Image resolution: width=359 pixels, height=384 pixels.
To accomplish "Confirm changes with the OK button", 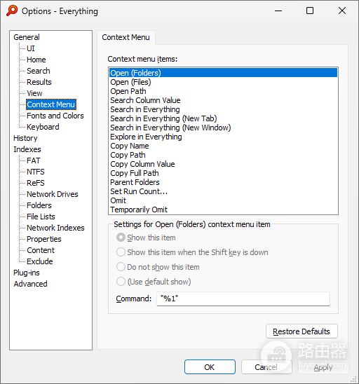I will pos(210,367).
